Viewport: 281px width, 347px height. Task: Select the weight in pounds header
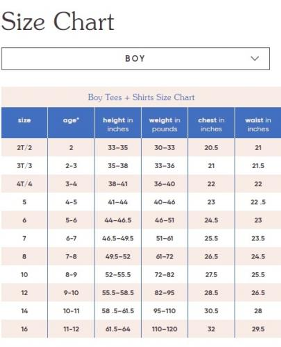point(164,124)
